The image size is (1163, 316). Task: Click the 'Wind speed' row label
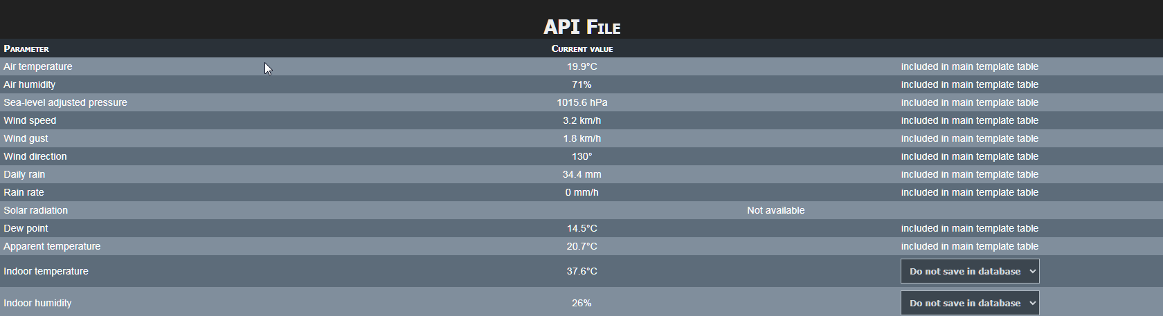[x=30, y=120]
